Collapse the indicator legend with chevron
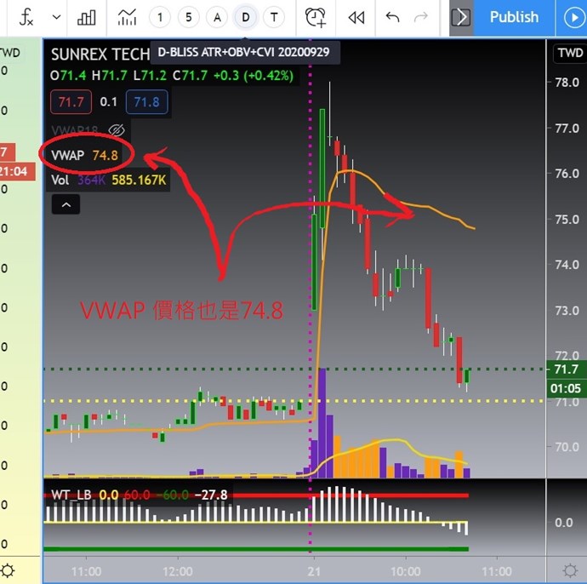Viewport: 587px width, 584px height. click(66, 204)
